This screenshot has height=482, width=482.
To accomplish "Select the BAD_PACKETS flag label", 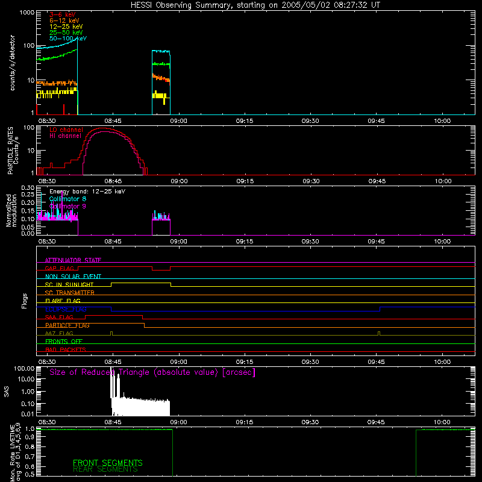I will (x=66, y=349).
